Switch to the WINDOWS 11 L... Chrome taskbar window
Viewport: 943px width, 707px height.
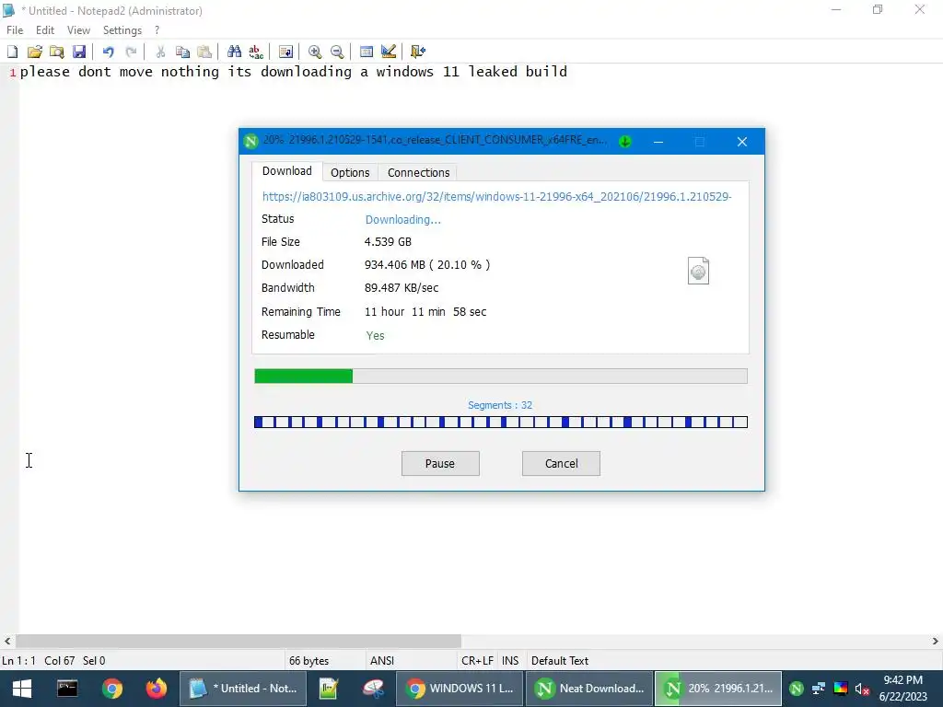460,689
